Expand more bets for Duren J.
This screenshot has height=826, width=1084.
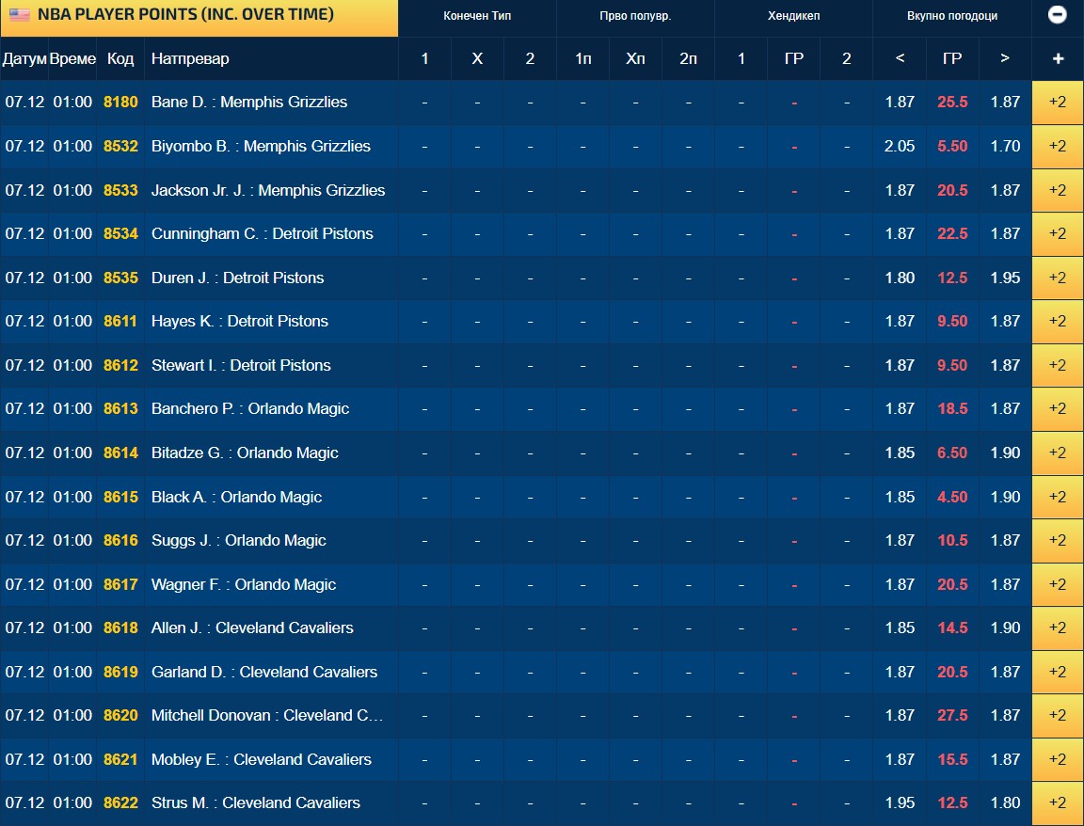[x=1058, y=278]
